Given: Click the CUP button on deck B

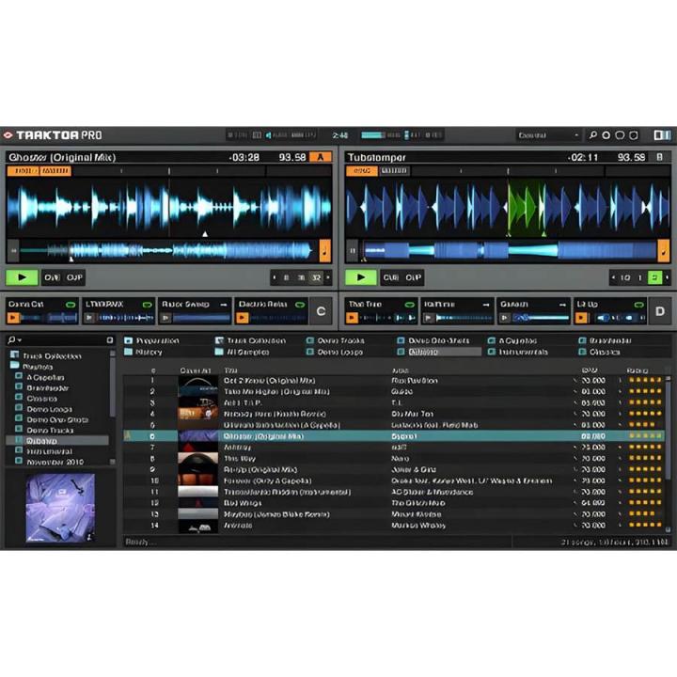Looking at the screenshot, I should click(413, 277).
